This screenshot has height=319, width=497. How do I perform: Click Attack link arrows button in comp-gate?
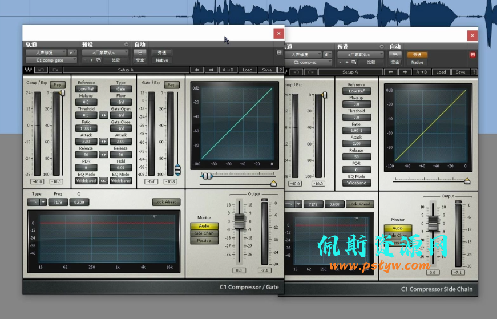click(103, 142)
